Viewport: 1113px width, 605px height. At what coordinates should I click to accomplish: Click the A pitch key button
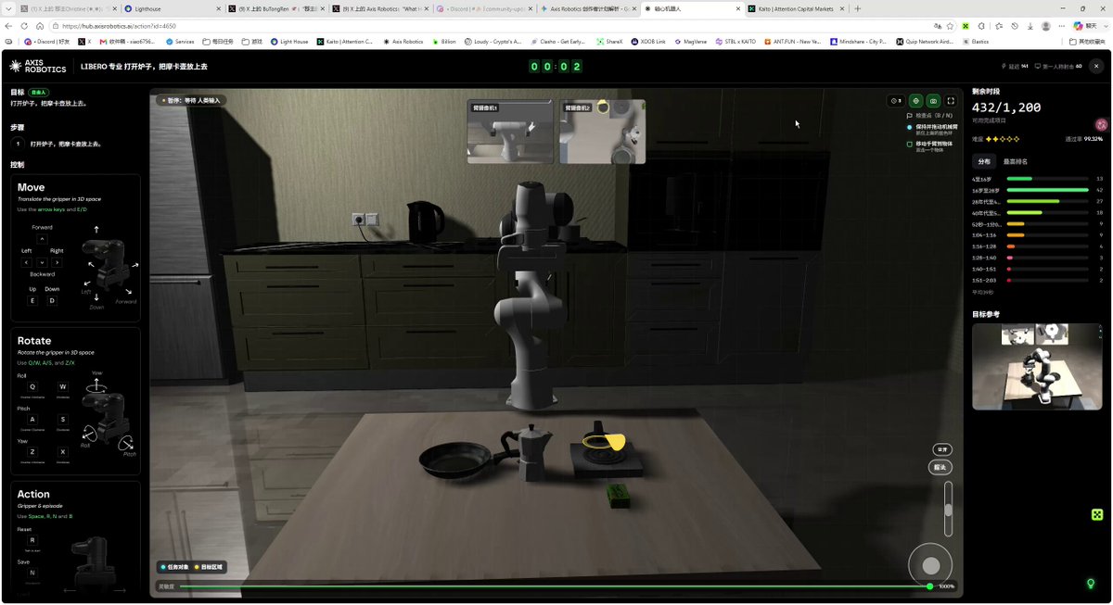pos(32,419)
